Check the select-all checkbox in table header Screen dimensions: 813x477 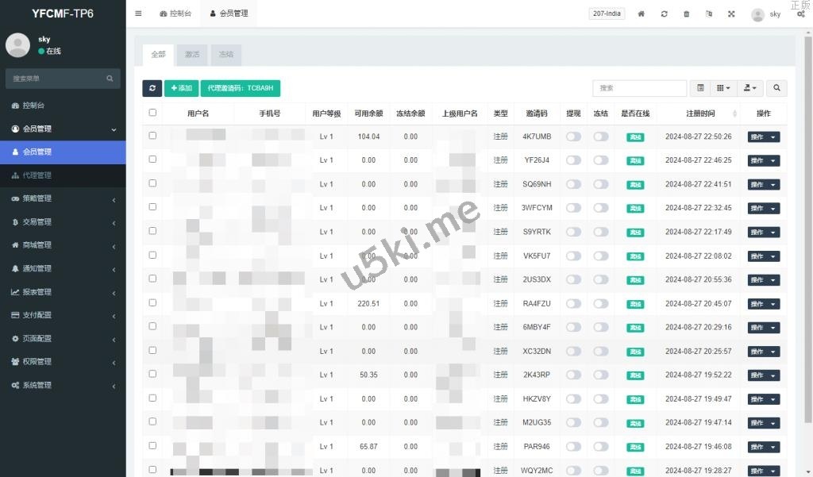pyautogui.click(x=152, y=113)
